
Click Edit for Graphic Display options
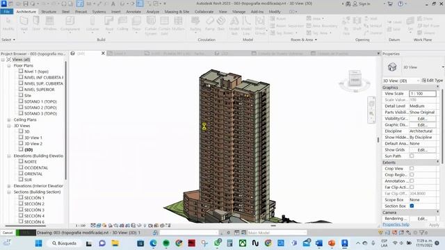422,125
